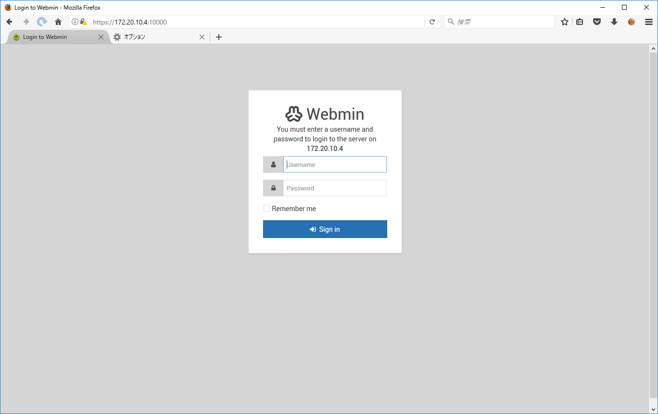The height and width of the screenshot is (414, 658).
Task: Open the Firefox hamburger menu
Action: click(x=649, y=22)
